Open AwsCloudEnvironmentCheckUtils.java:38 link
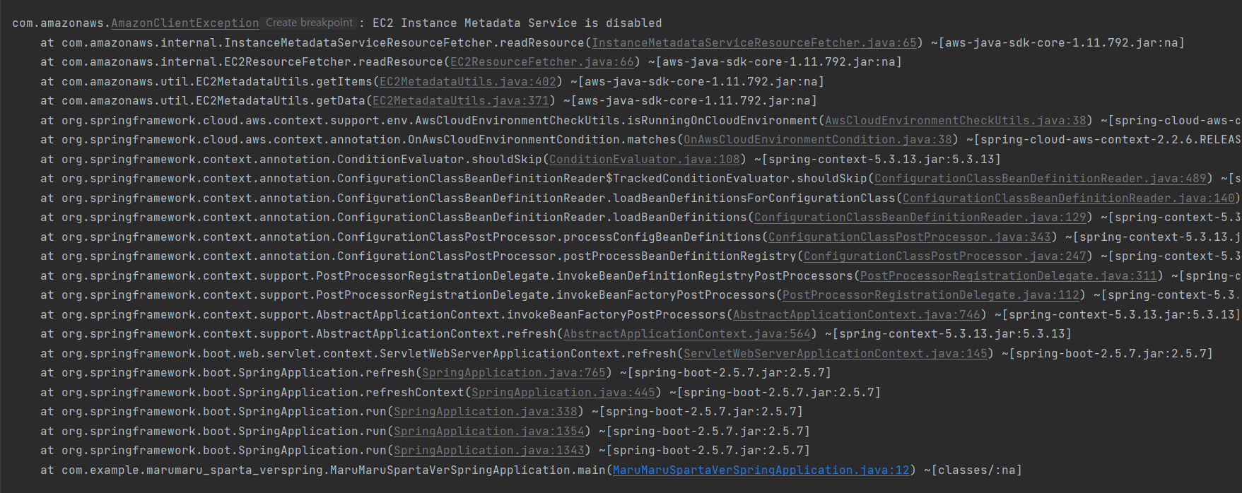 point(956,121)
